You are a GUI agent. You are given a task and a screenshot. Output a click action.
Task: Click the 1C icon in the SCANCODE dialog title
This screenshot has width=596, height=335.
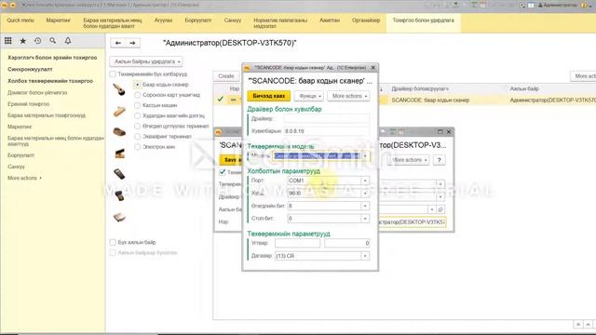(x=247, y=68)
